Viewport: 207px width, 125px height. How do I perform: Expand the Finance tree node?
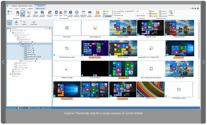pyautogui.click(x=23, y=52)
